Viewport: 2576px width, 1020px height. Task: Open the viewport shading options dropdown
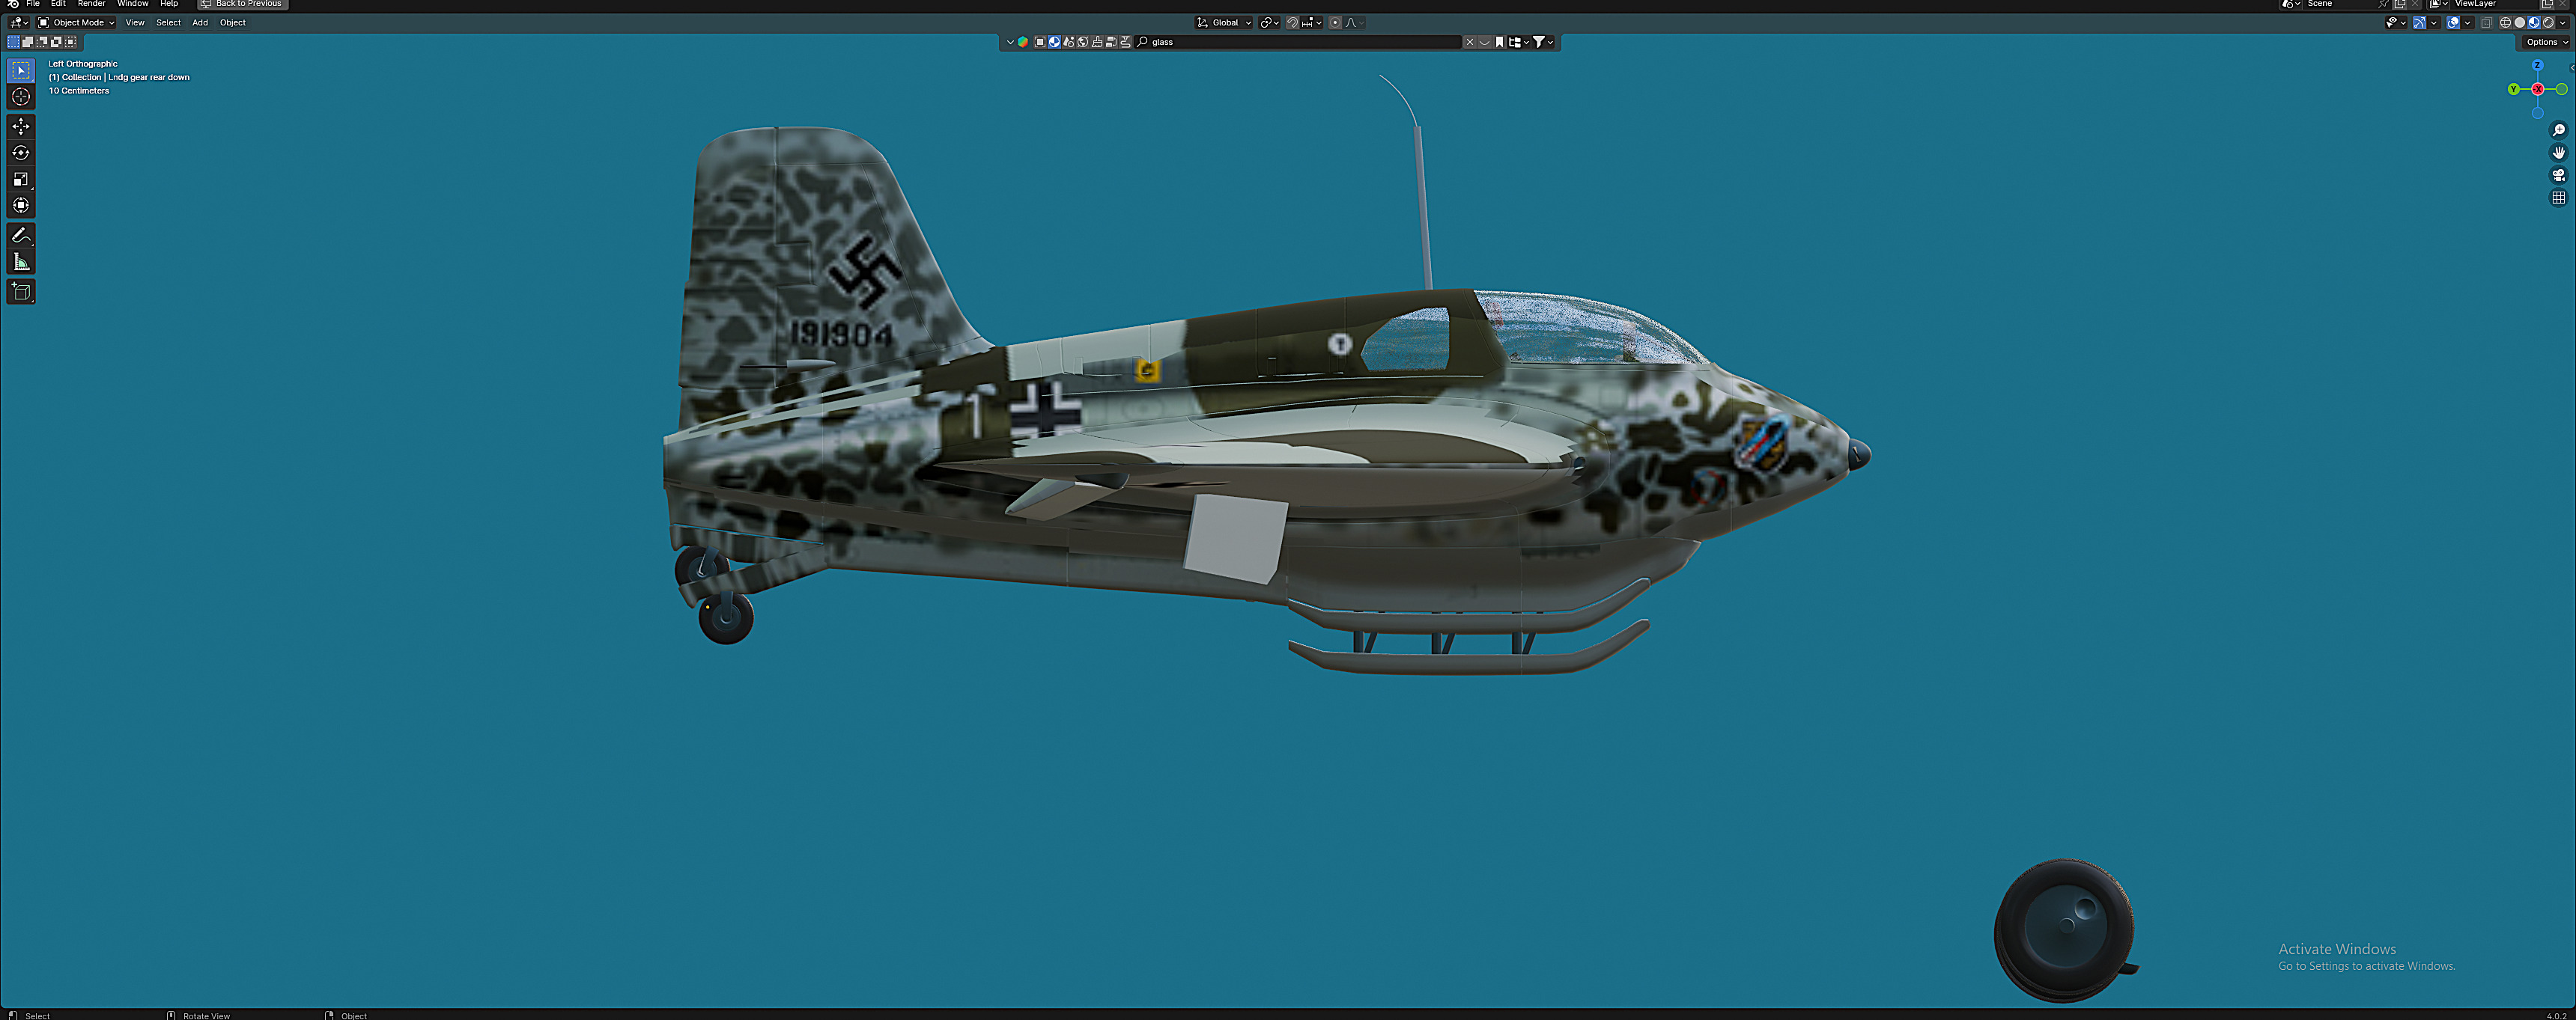pos(2562,22)
